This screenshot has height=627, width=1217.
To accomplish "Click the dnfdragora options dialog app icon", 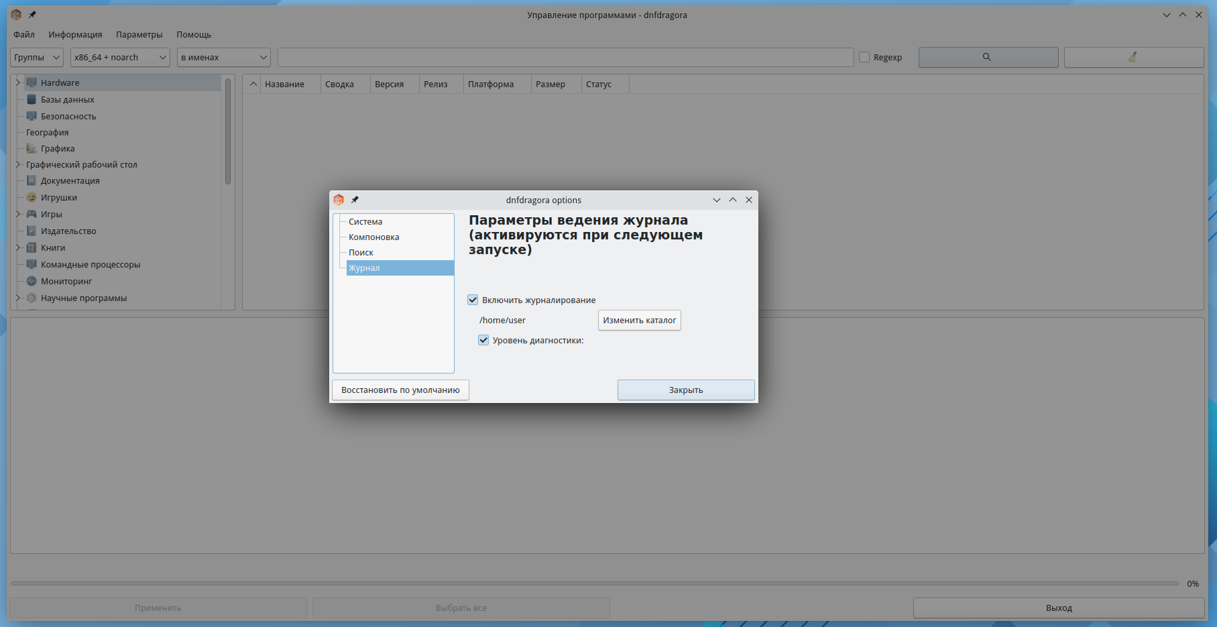I will 339,200.
